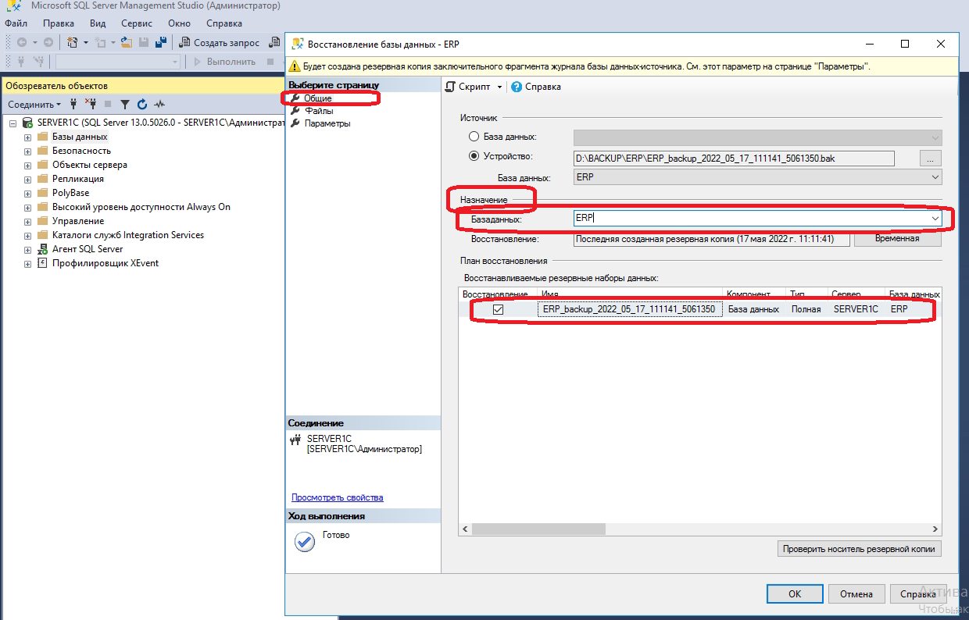The image size is (969, 620).
Task: Open the activity monitor icon in Object Explorer
Action: (x=159, y=104)
